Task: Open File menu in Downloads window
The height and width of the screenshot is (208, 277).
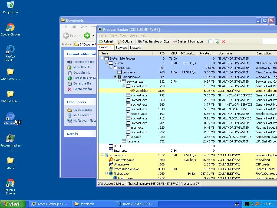Action: tap(65, 27)
